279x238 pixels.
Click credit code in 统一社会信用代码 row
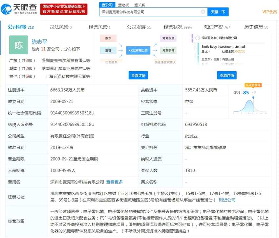coord(72,113)
